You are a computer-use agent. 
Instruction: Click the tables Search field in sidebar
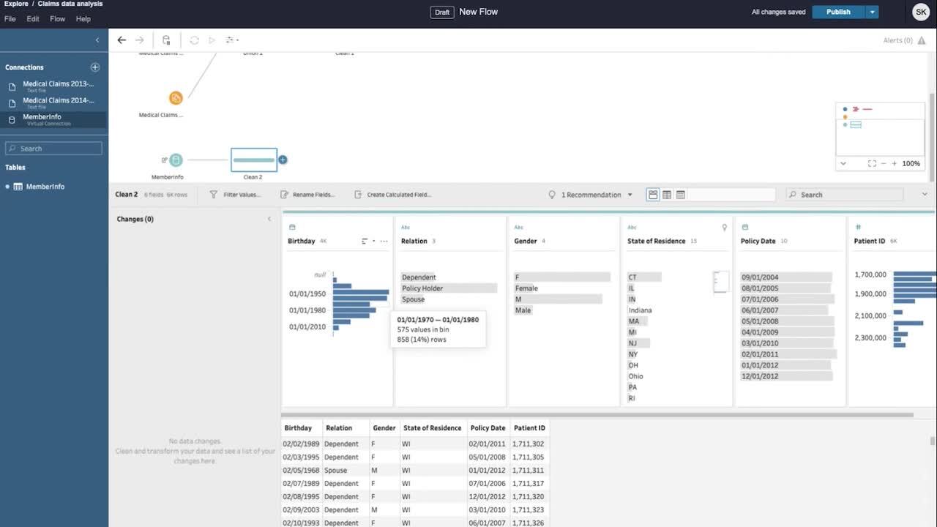[53, 149]
